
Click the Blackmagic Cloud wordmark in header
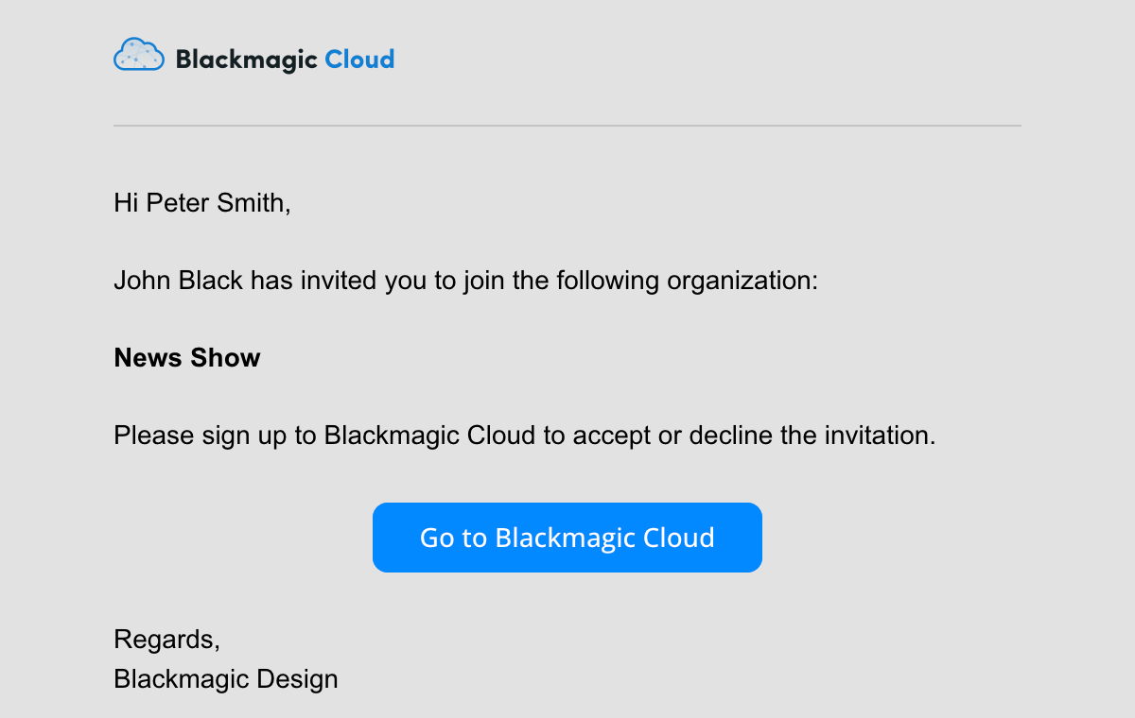(x=285, y=60)
